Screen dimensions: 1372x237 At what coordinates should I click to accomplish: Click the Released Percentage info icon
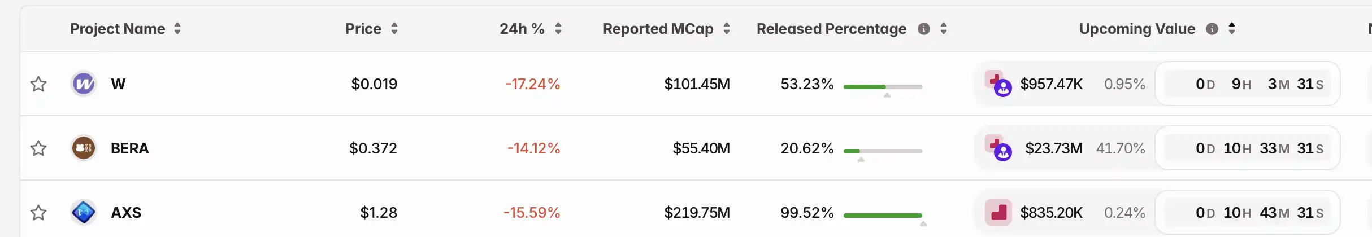(924, 29)
